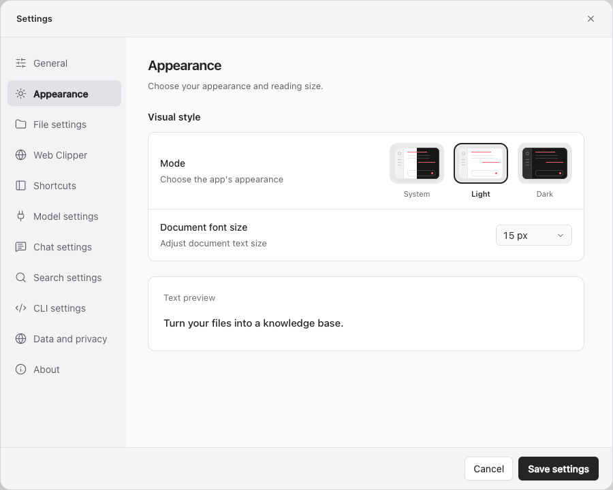
Task: Click the 'Settings' dialog title
Action: (35, 19)
